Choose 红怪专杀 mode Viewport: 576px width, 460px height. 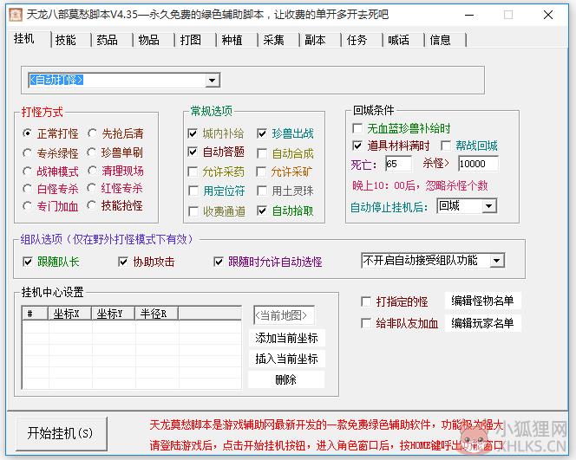click(92, 188)
